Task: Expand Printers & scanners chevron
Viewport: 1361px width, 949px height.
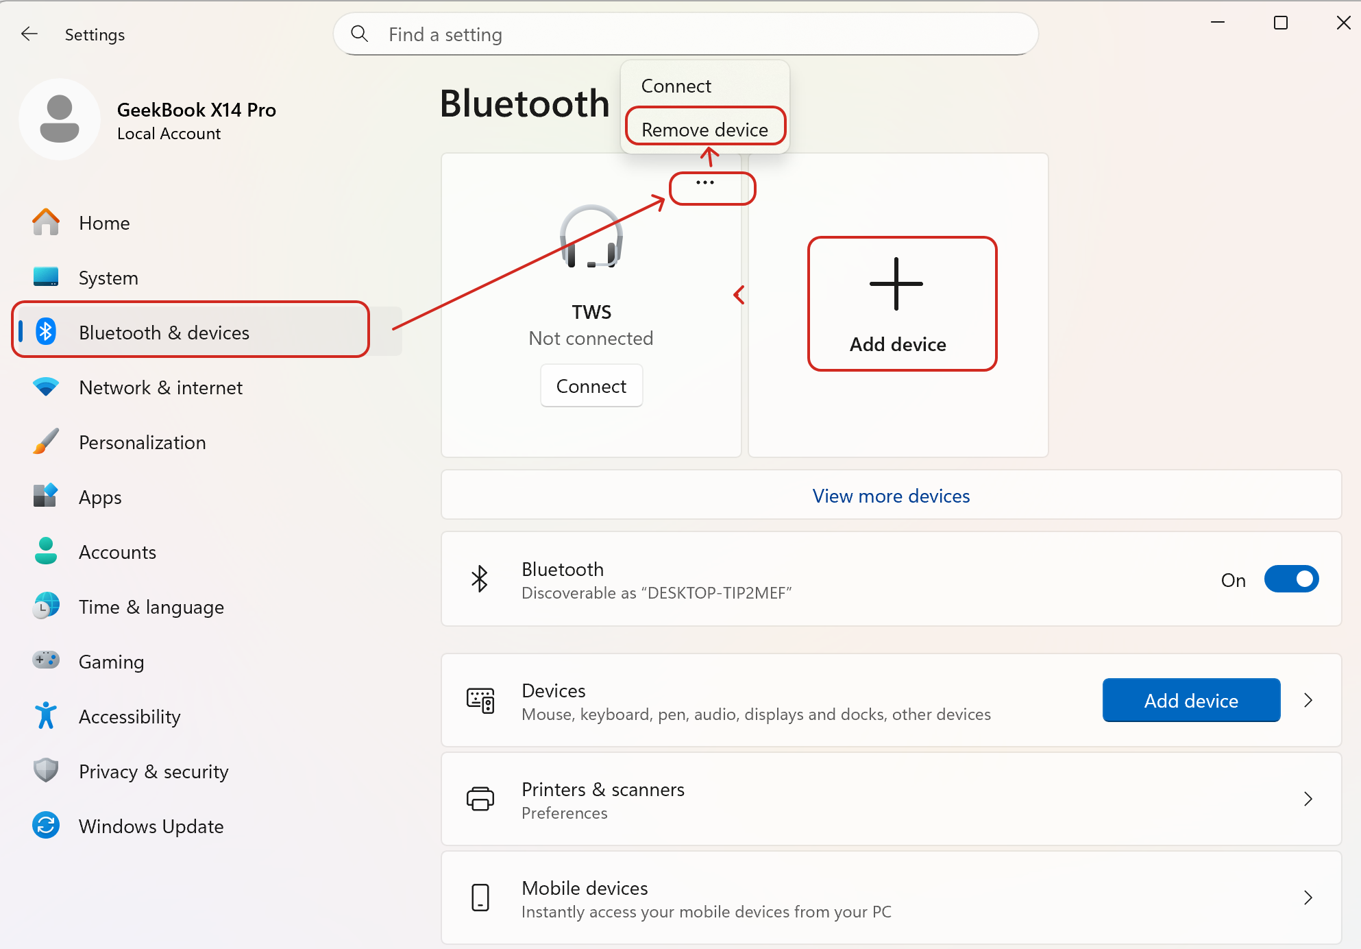Action: coord(1308,799)
